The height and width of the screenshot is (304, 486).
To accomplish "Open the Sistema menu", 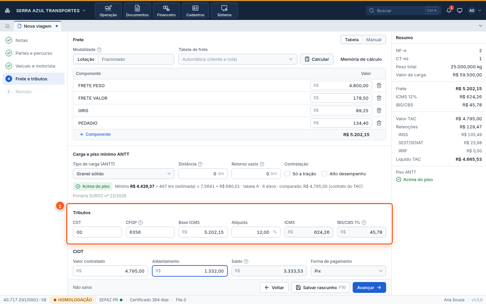I will [224, 10].
